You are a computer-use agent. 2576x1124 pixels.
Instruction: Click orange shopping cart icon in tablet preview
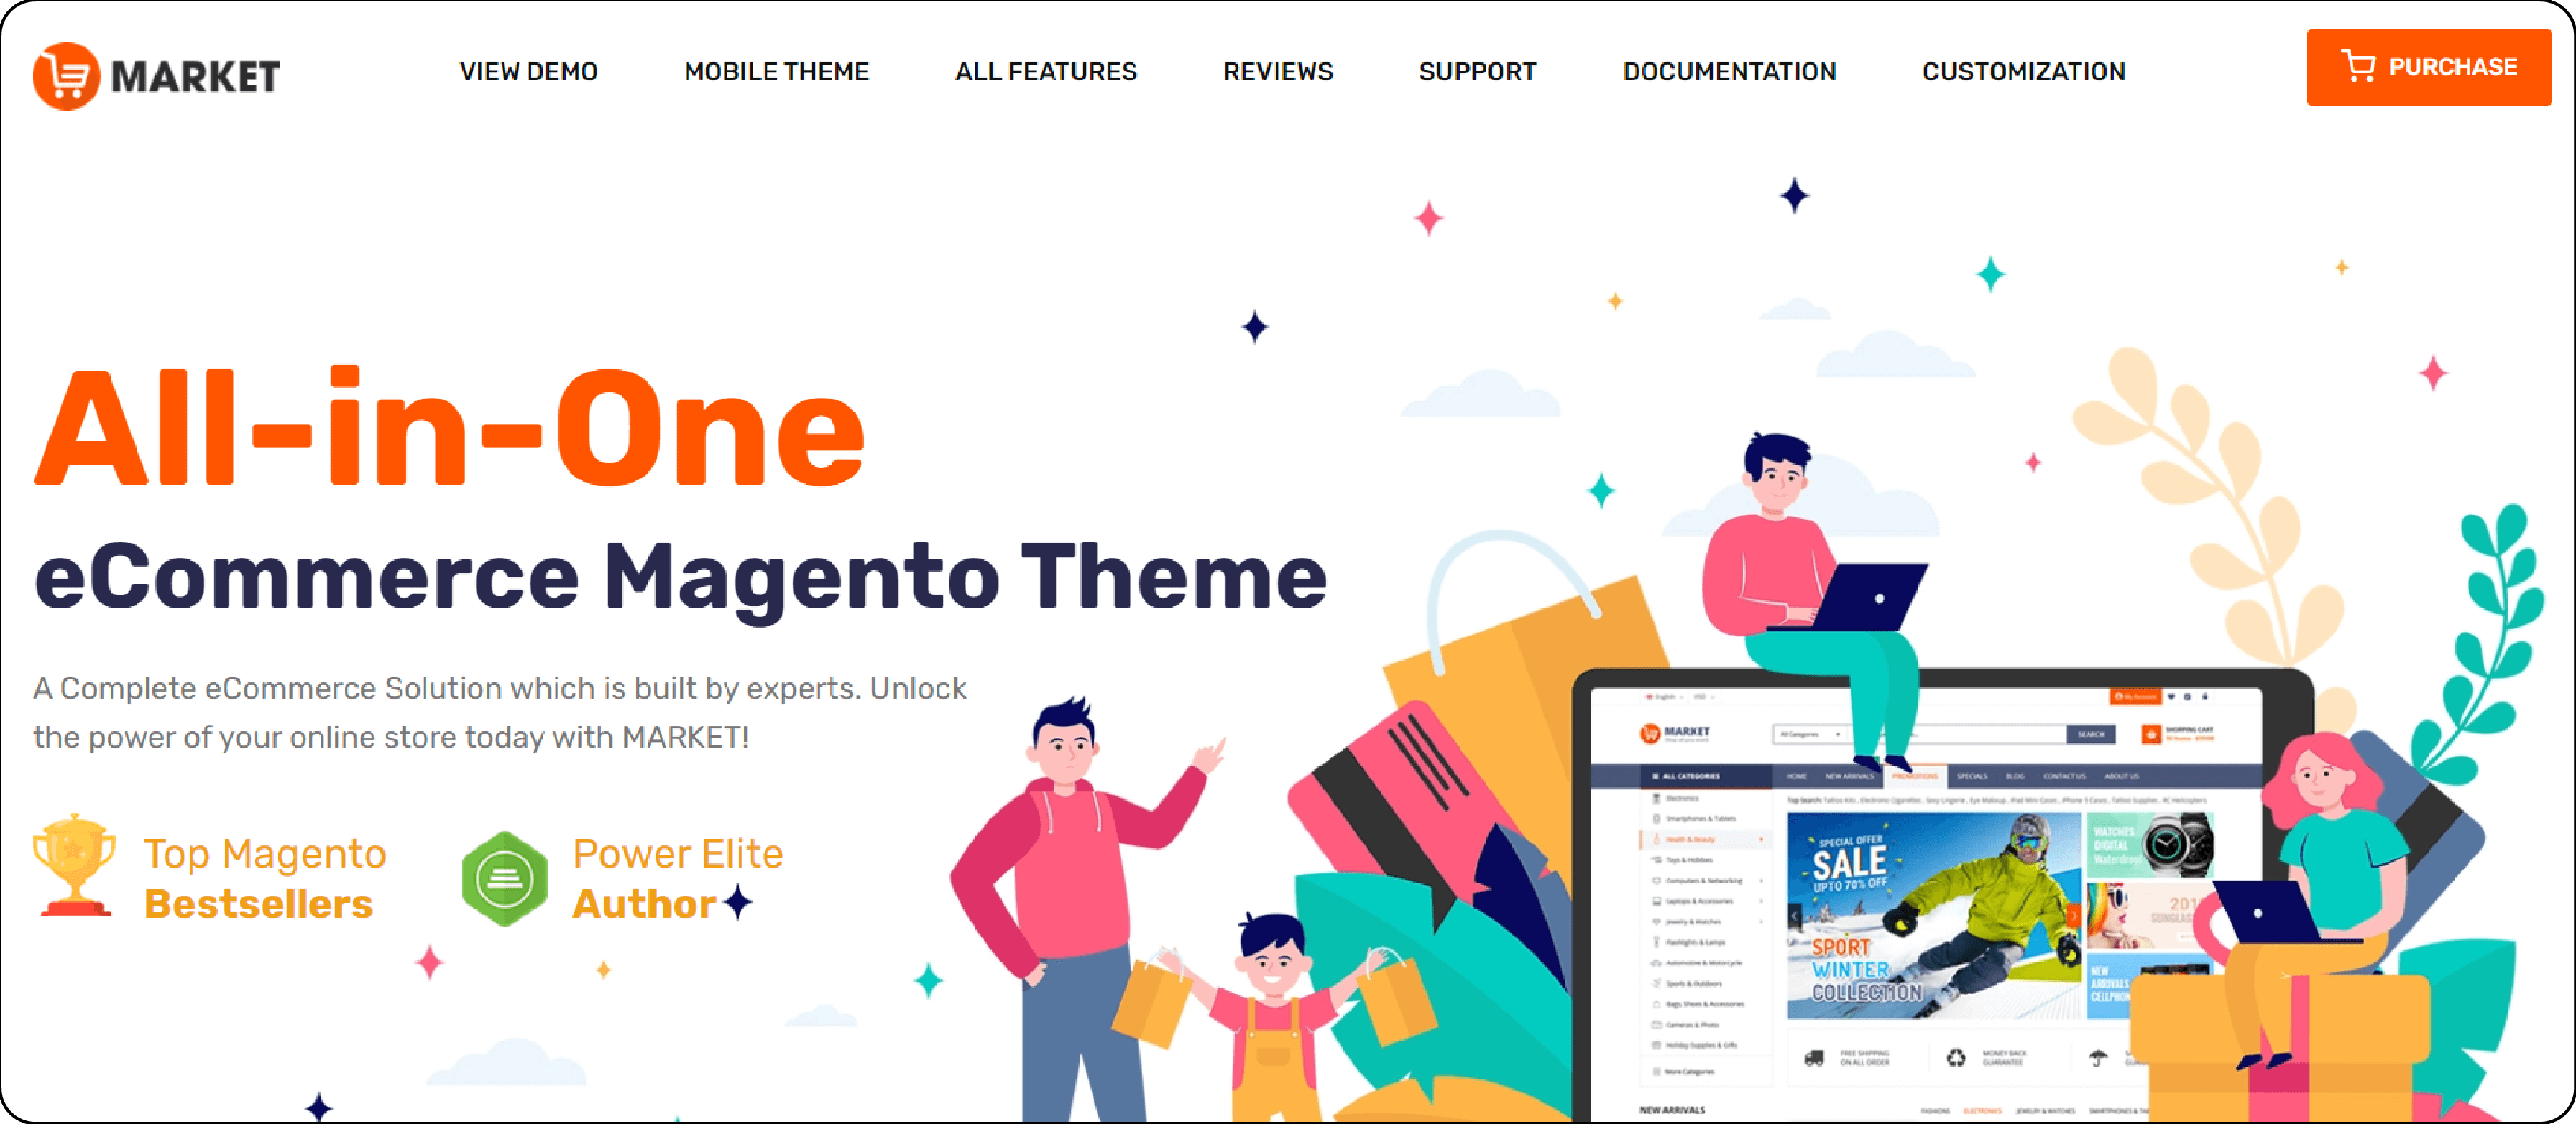(2151, 734)
